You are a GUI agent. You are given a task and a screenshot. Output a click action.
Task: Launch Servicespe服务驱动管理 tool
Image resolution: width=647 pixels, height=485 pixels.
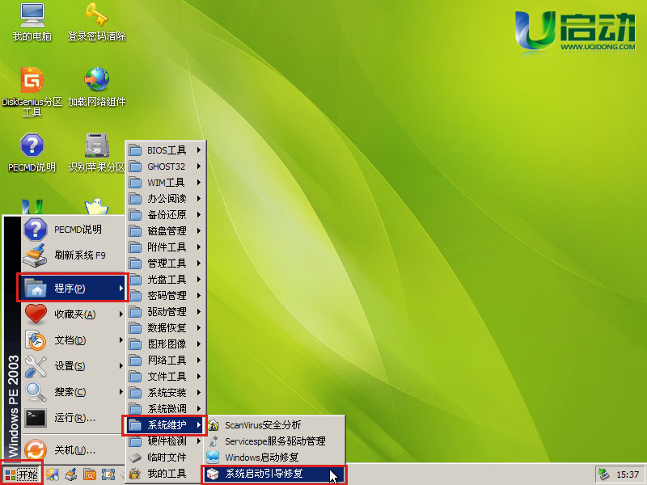pos(275,441)
